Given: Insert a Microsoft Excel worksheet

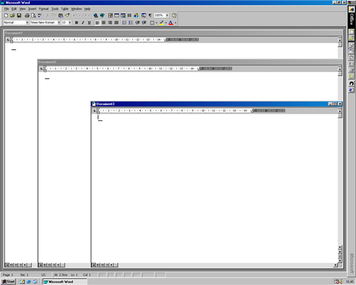Looking at the screenshot, I should pyautogui.click(x=123, y=15).
